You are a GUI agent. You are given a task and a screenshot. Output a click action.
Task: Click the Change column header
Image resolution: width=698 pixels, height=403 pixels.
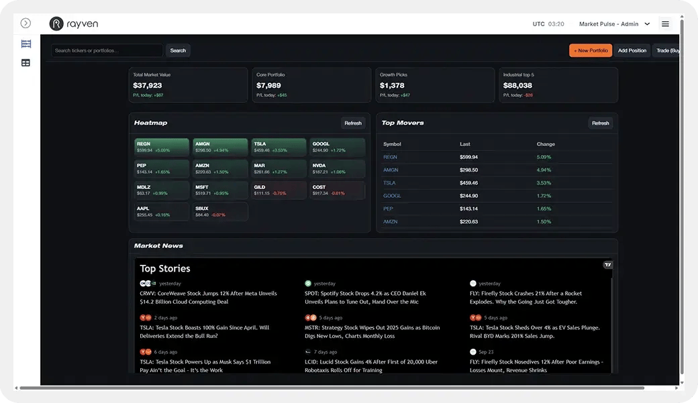[x=545, y=144]
